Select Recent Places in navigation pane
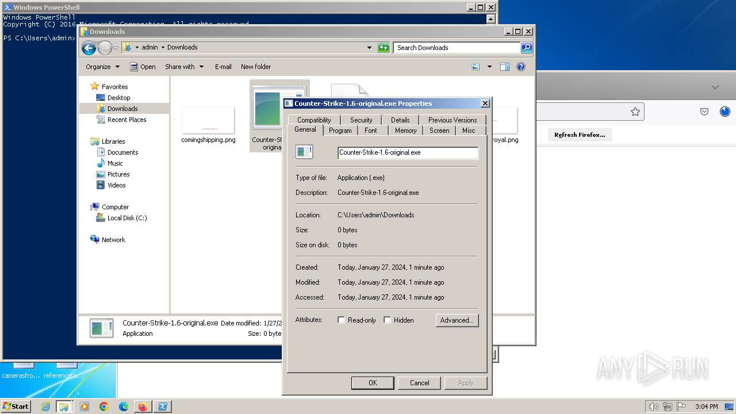The height and width of the screenshot is (414, 736). tap(126, 120)
